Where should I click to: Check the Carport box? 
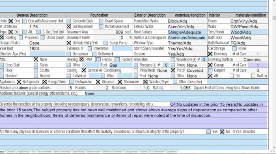tap(210, 70)
